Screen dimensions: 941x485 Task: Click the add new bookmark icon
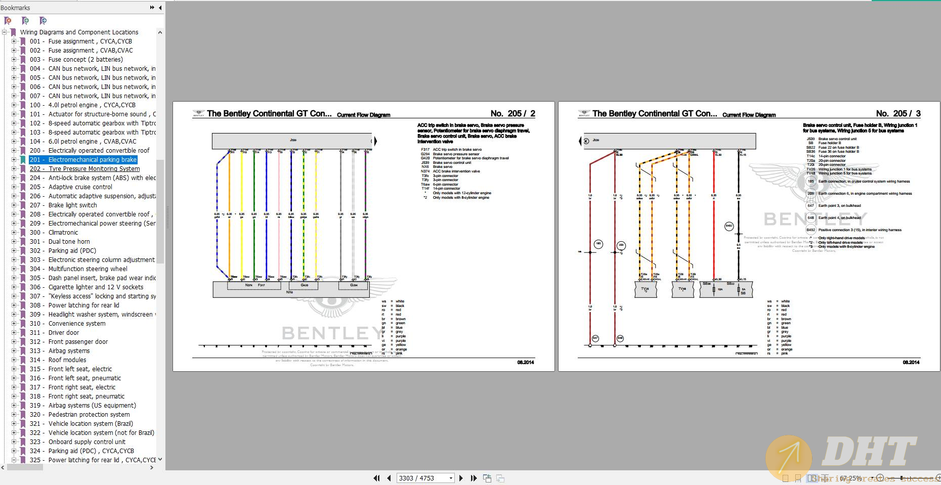pyautogui.click(x=25, y=21)
